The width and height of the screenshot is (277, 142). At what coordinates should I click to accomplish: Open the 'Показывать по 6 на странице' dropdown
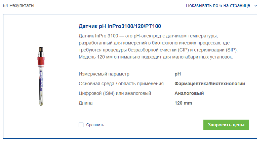click(218, 6)
